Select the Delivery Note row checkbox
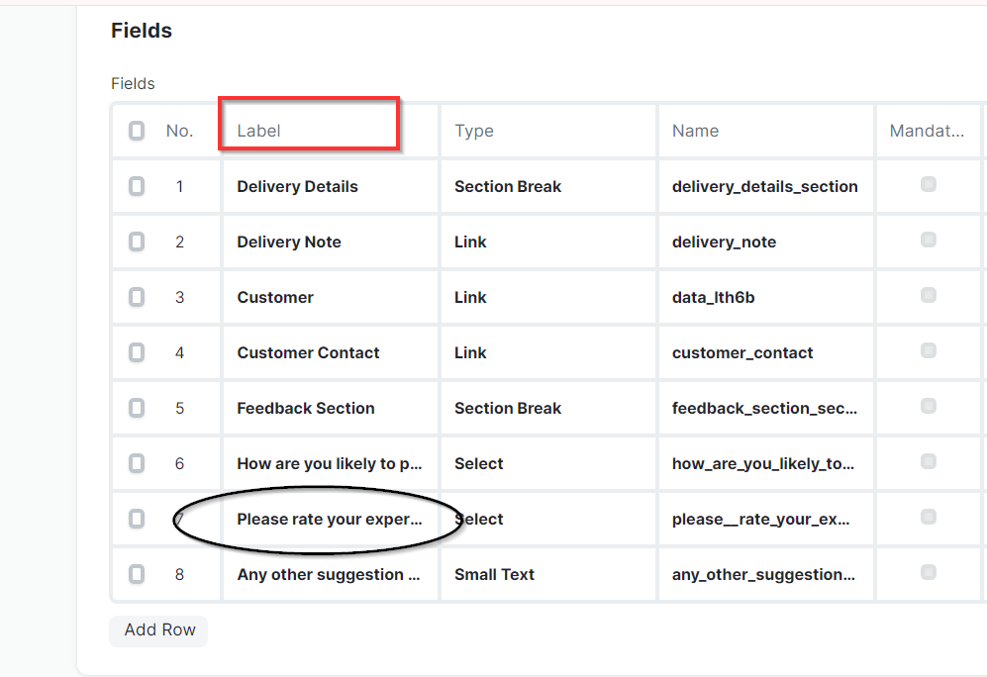The width and height of the screenshot is (987, 677). (x=137, y=242)
